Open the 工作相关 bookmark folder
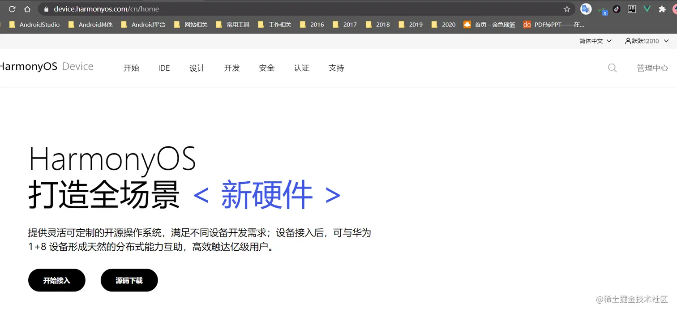 coord(275,25)
